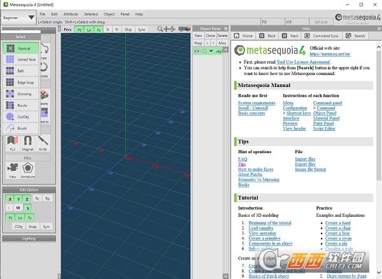This screenshot has height=279, width=382.
Task: Click the viewport rotate view icon
Action: click(x=173, y=29)
